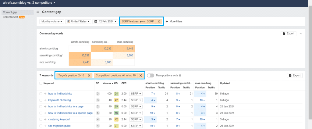
Task: Clear the Competitors' positions filter
Action: tap(140, 75)
